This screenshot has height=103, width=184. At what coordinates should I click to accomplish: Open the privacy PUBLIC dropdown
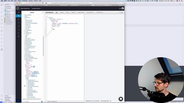(x=34, y=76)
